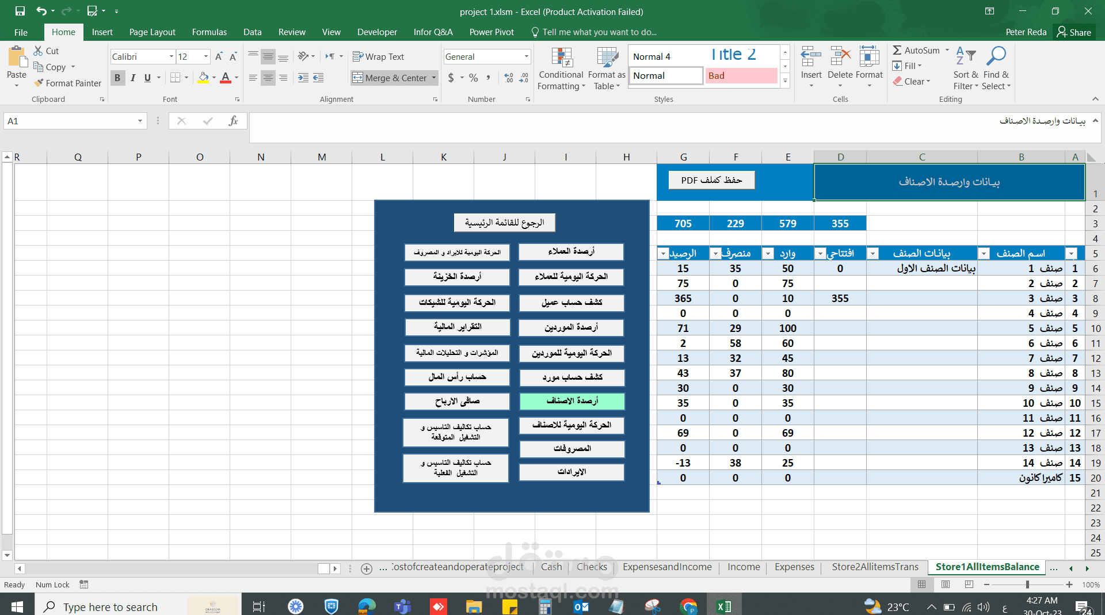Click the Comma Style icon
The image size is (1105, 615).
click(x=489, y=78)
